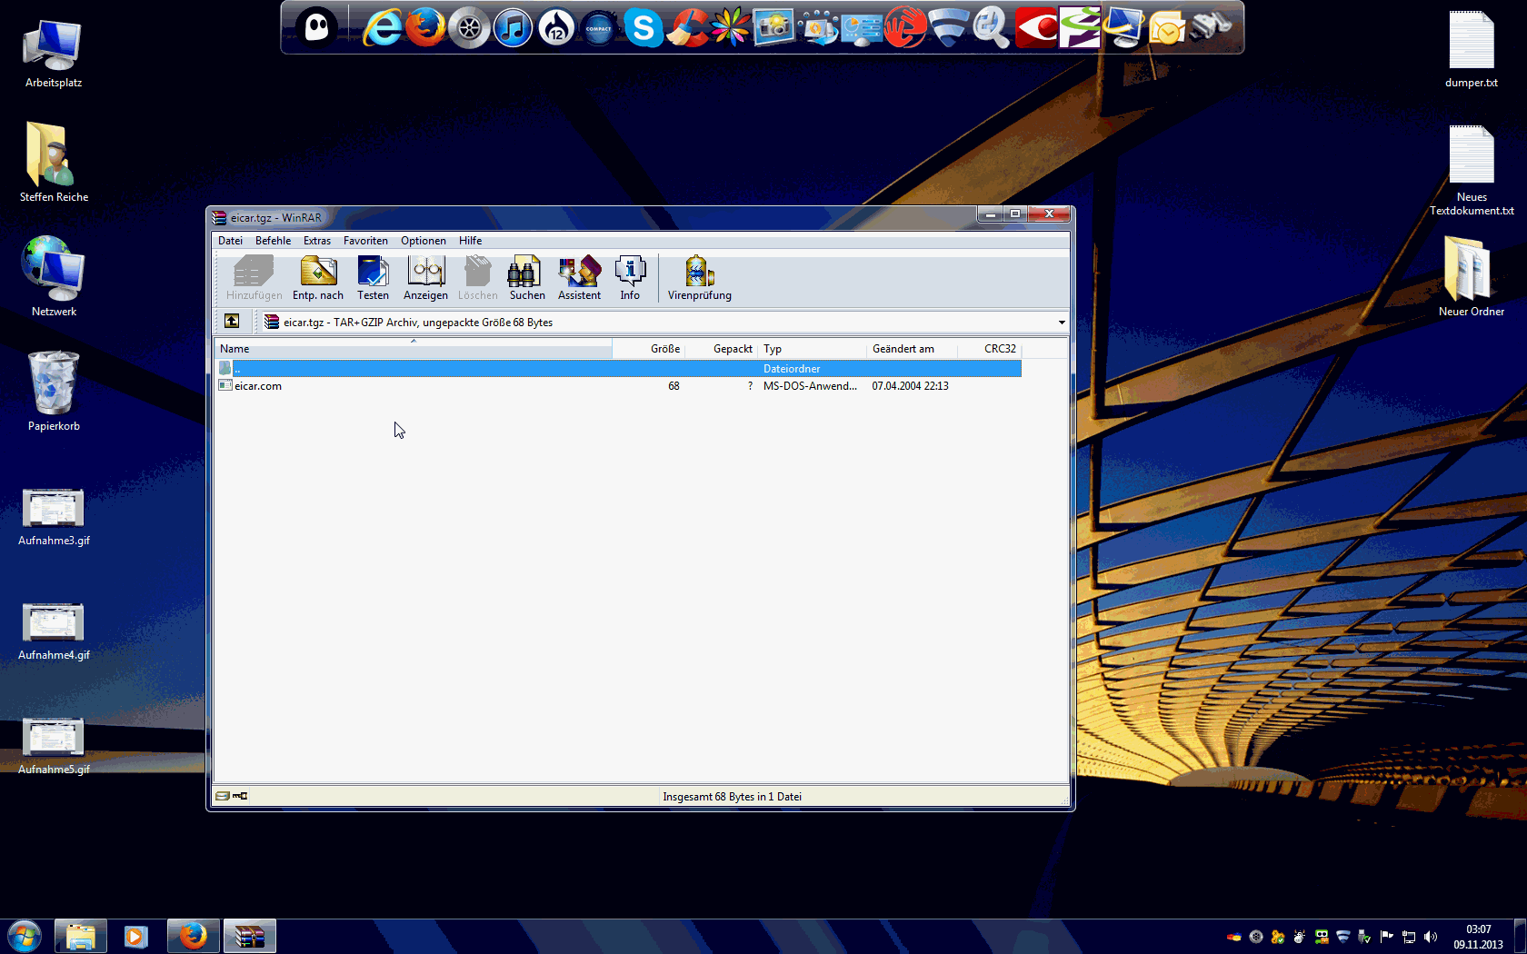Open the Favoriten menu
The height and width of the screenshot is (954, 1527).
coord(365,241)
